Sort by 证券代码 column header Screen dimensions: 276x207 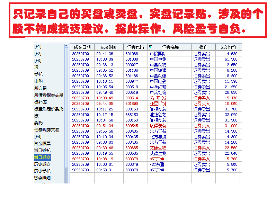coord(135,47)
